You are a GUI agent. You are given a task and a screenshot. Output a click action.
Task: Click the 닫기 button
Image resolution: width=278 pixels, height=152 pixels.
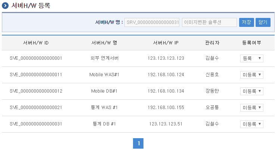(263, 22)
